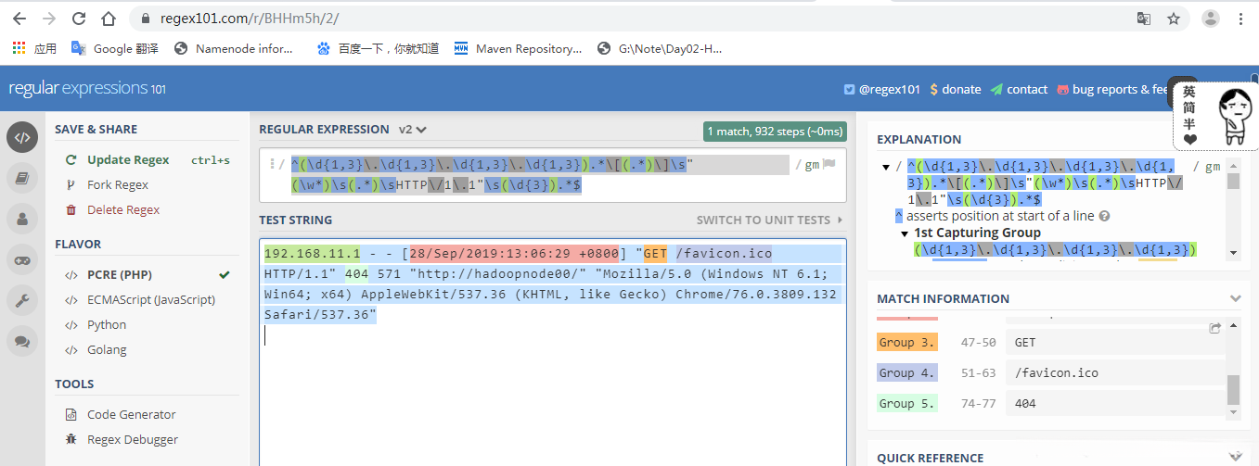Click the start-of-line help question icon
Image resolution: width=1259 pixels, height=466 pixels.
pos(1104,216)
